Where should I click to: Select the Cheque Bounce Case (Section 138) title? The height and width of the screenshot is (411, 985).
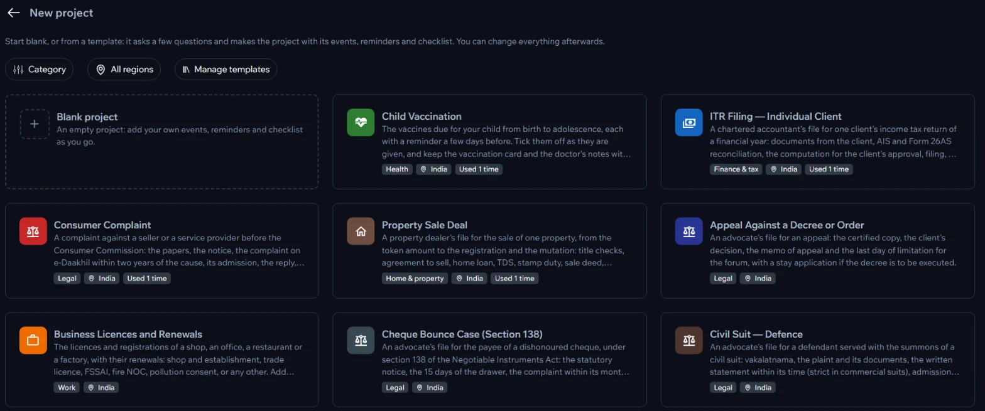(462, 334)
